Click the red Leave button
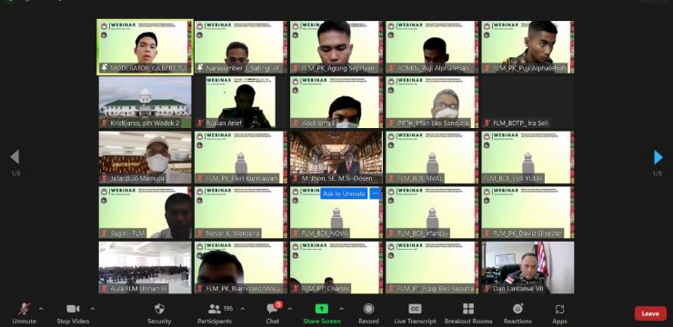Image resolution: width=673 pixels, height=327 pixels. click(x=650, y=313)
